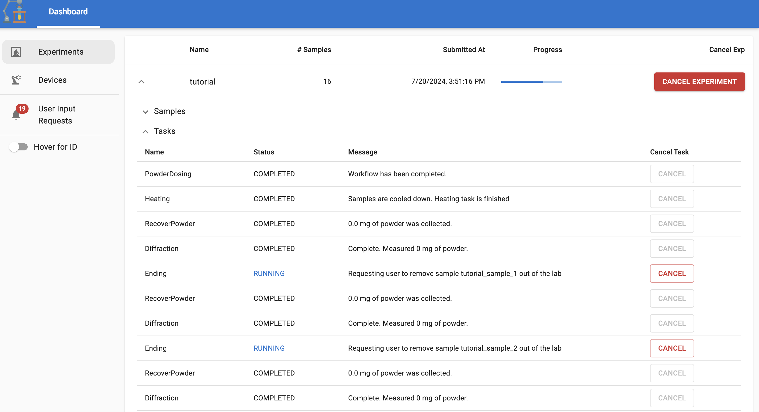The height and width of the screenshot is (412, 759).
Task: Click RUNNING status of tutorial_sample_2 Ending
Action: (269, 348)
